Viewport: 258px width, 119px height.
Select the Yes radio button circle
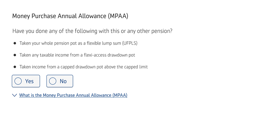[x=18, y=81]
